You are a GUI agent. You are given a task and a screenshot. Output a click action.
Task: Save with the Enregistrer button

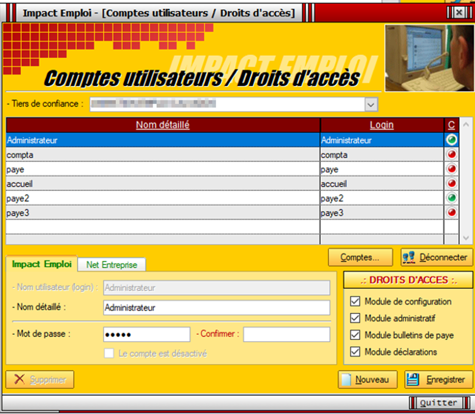439,379
